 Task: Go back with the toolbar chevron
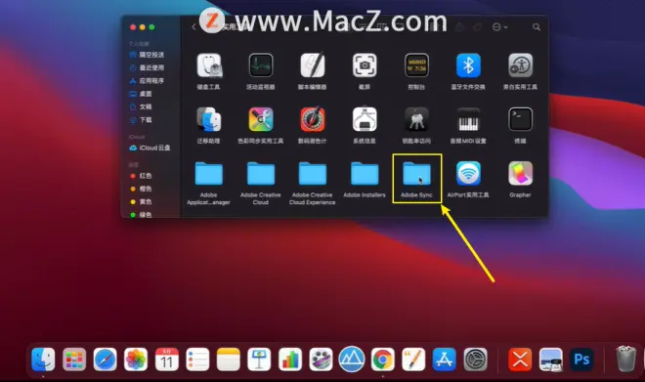(x=193, y=27)
